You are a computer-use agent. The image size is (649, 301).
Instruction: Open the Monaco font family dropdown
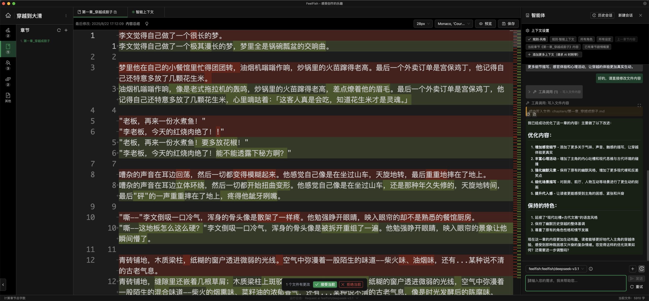point(454,24)
